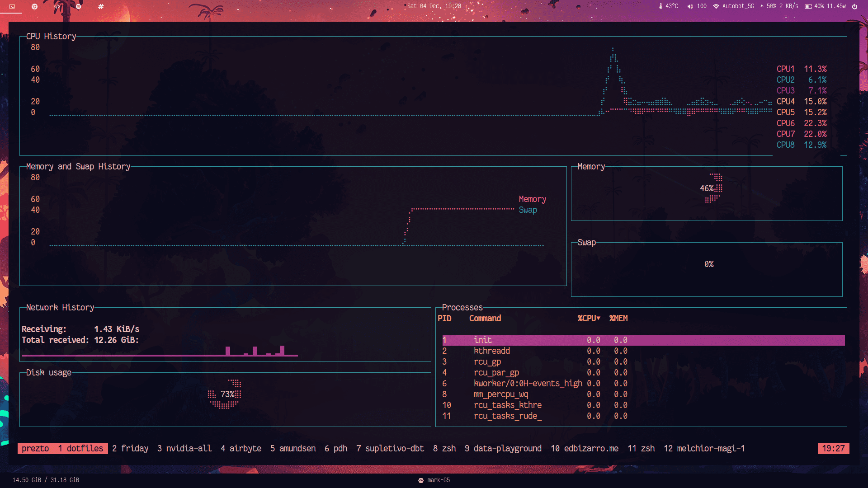Click the WiFi Autobot_5G indicator
Viewport: 868px width, 488px height.
tap(733, 6)
